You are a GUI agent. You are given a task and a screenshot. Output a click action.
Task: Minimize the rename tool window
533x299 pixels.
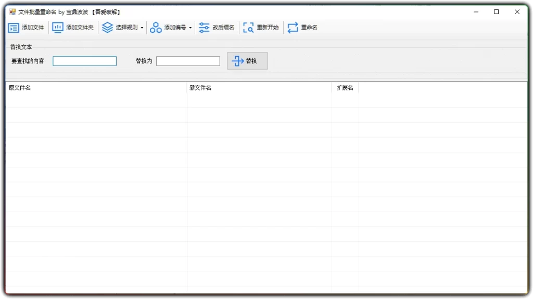pos(476,12)
